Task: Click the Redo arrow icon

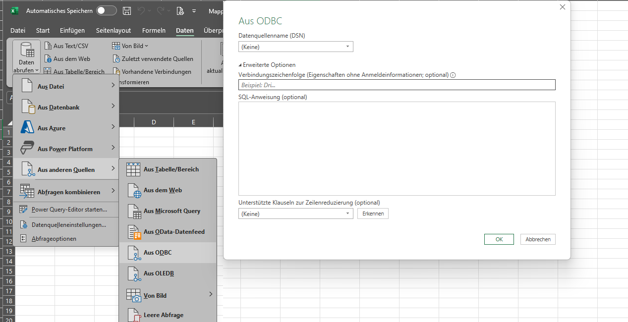Action: 161,11
